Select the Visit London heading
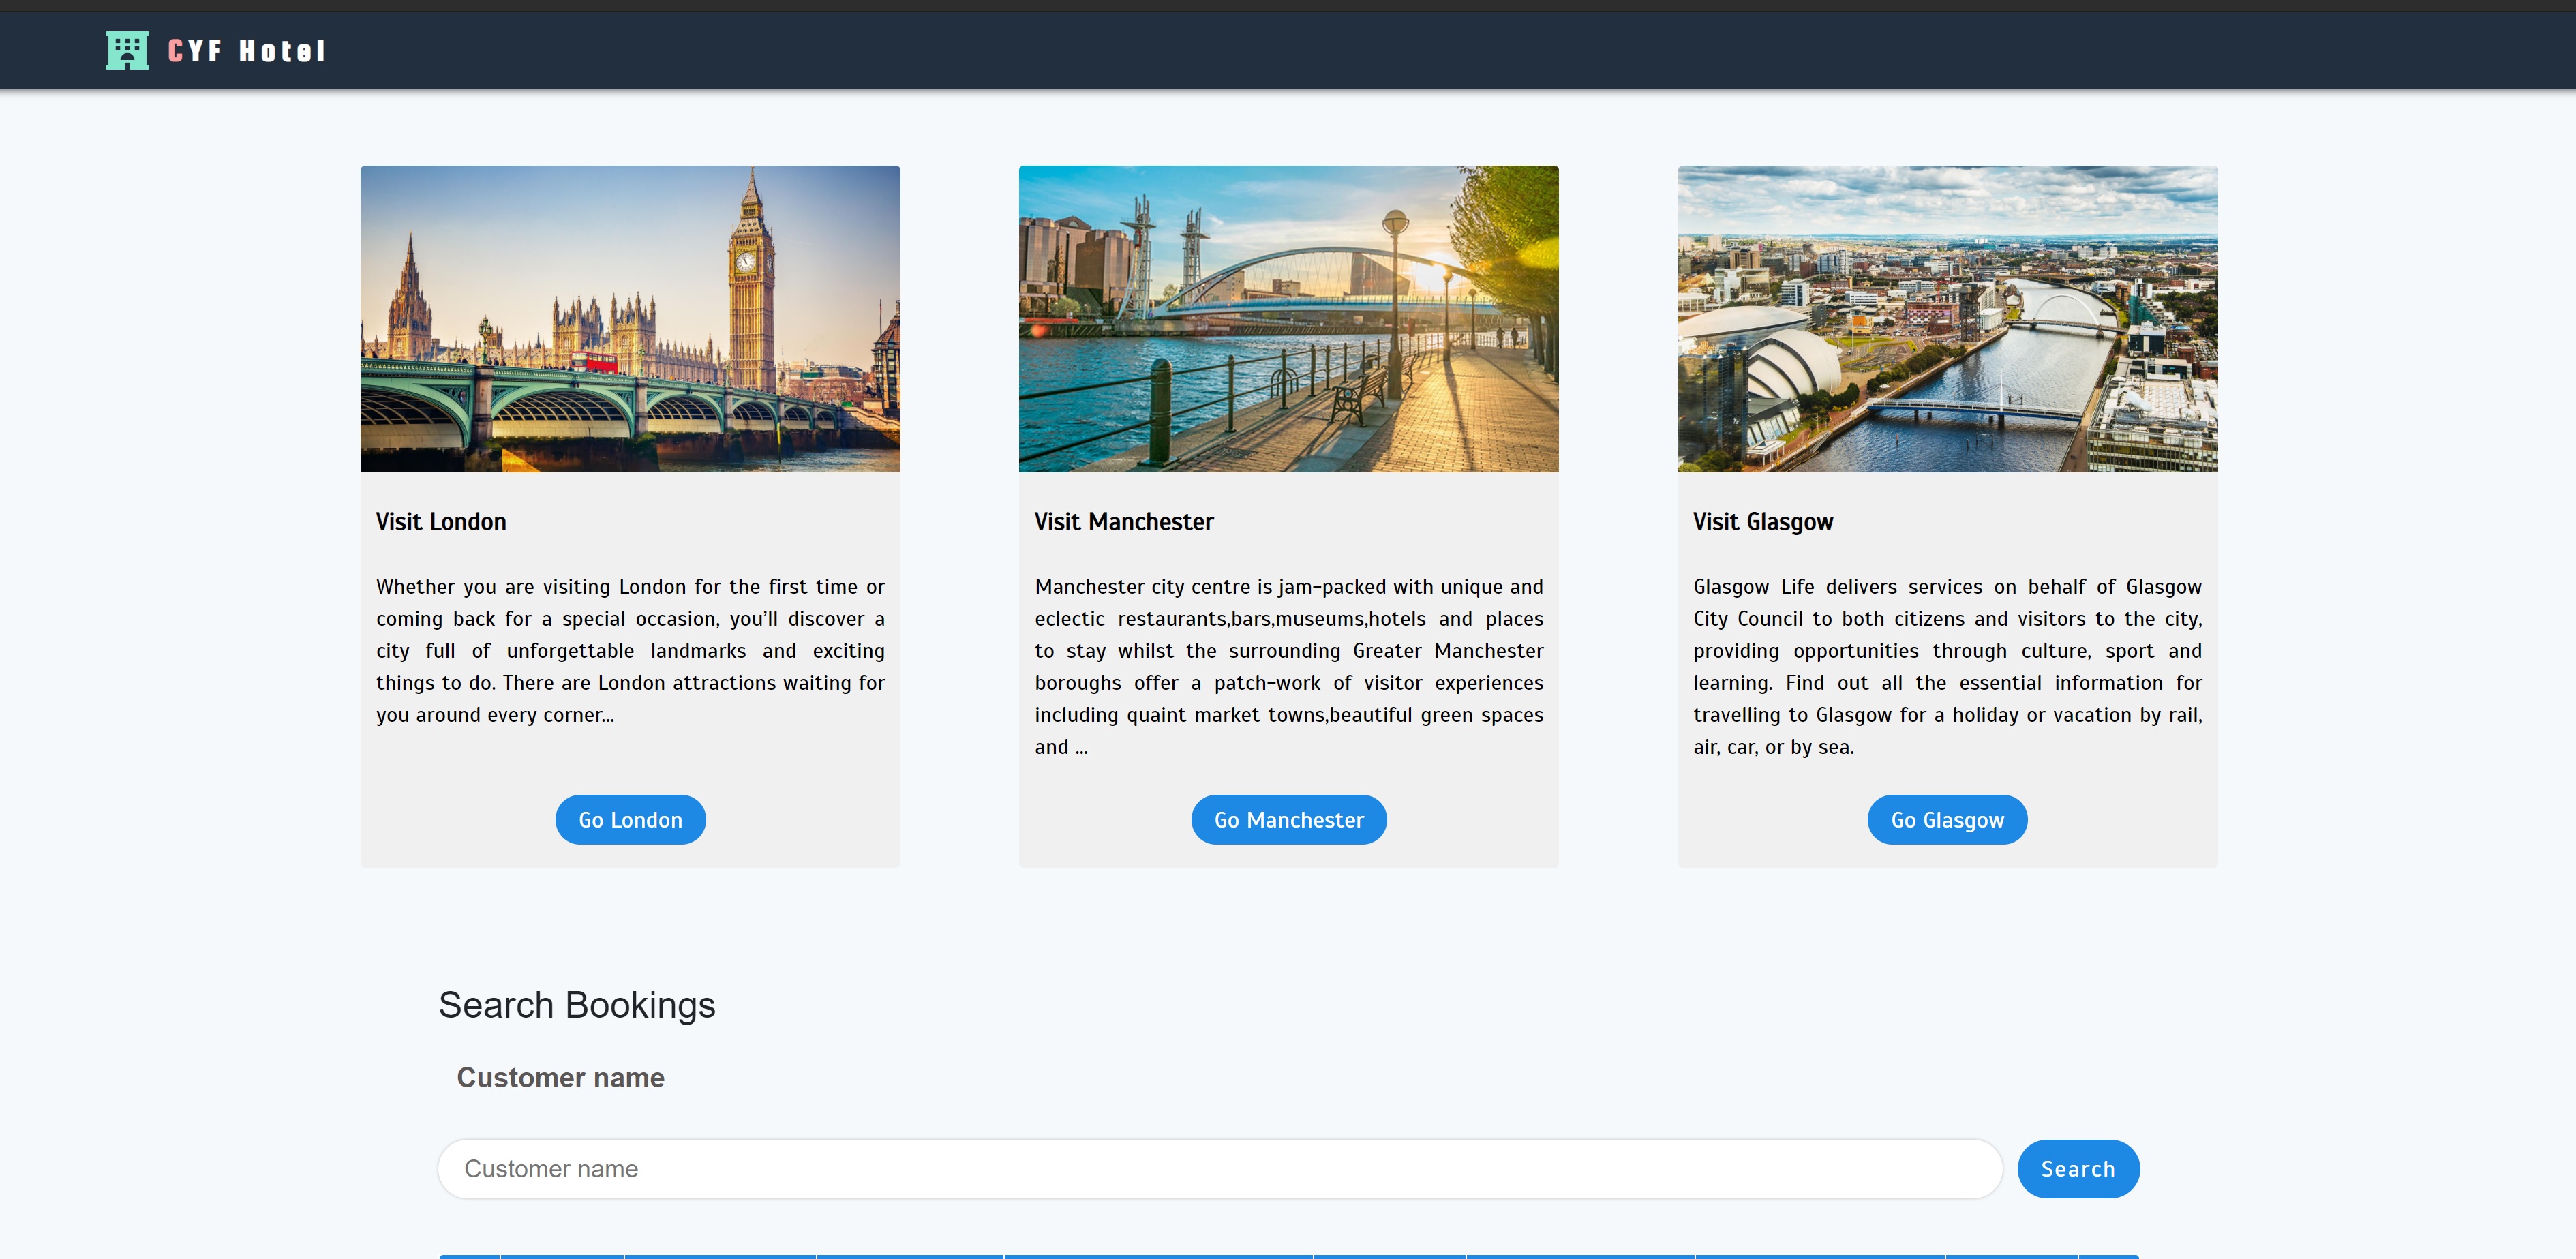Screen dimensions: 2576x1259 click(x=440, y=521)
